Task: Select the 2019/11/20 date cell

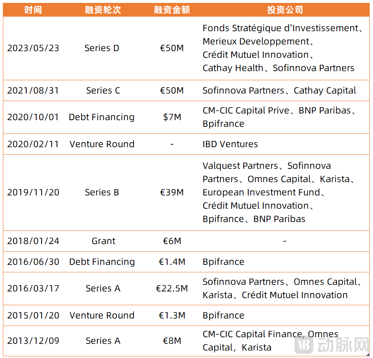Action: (x=33, y=193)
